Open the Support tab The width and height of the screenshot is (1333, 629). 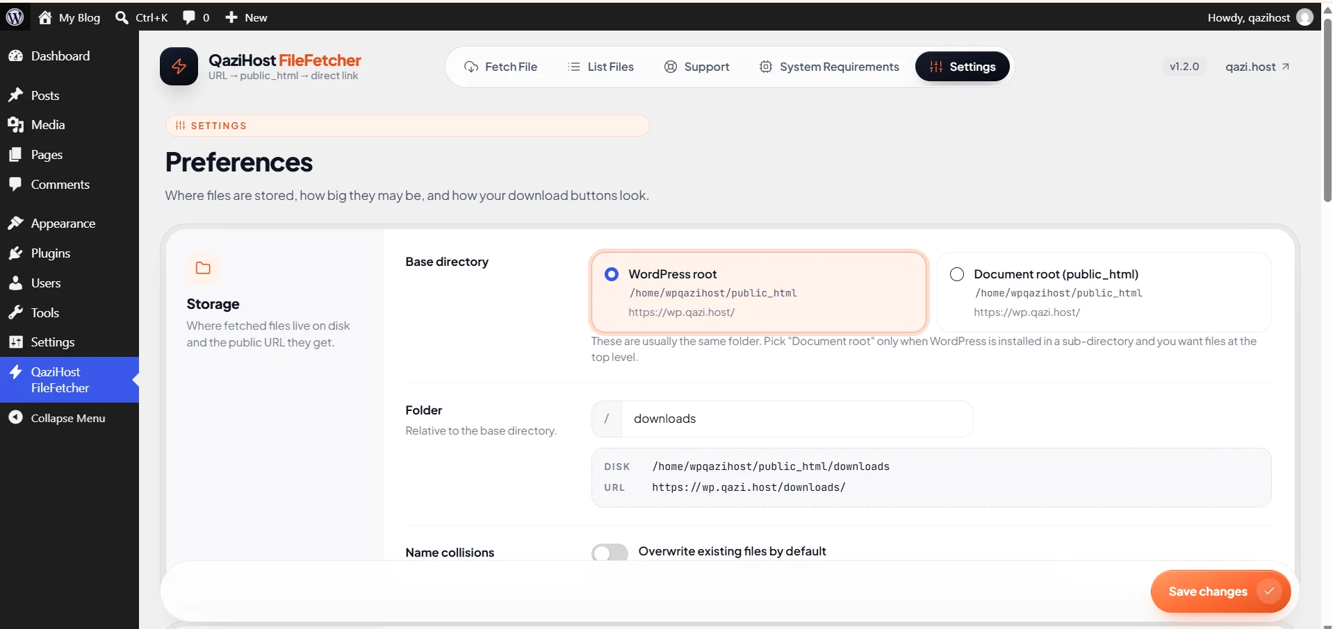pos(697,67)
